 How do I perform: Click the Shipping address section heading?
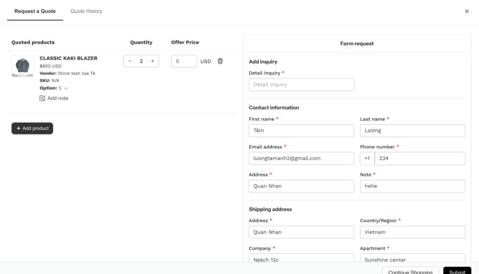(x=270, y=209)
